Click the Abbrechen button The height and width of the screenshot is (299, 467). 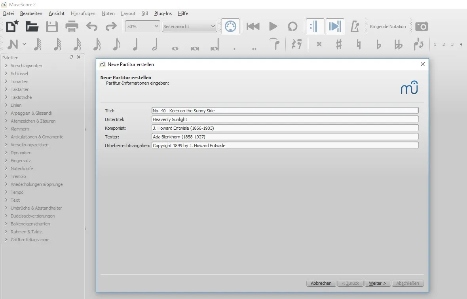(x=321, y=283)
